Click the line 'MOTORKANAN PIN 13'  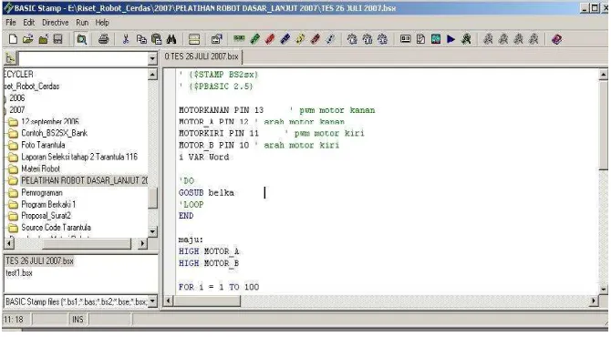click(221, 110)
